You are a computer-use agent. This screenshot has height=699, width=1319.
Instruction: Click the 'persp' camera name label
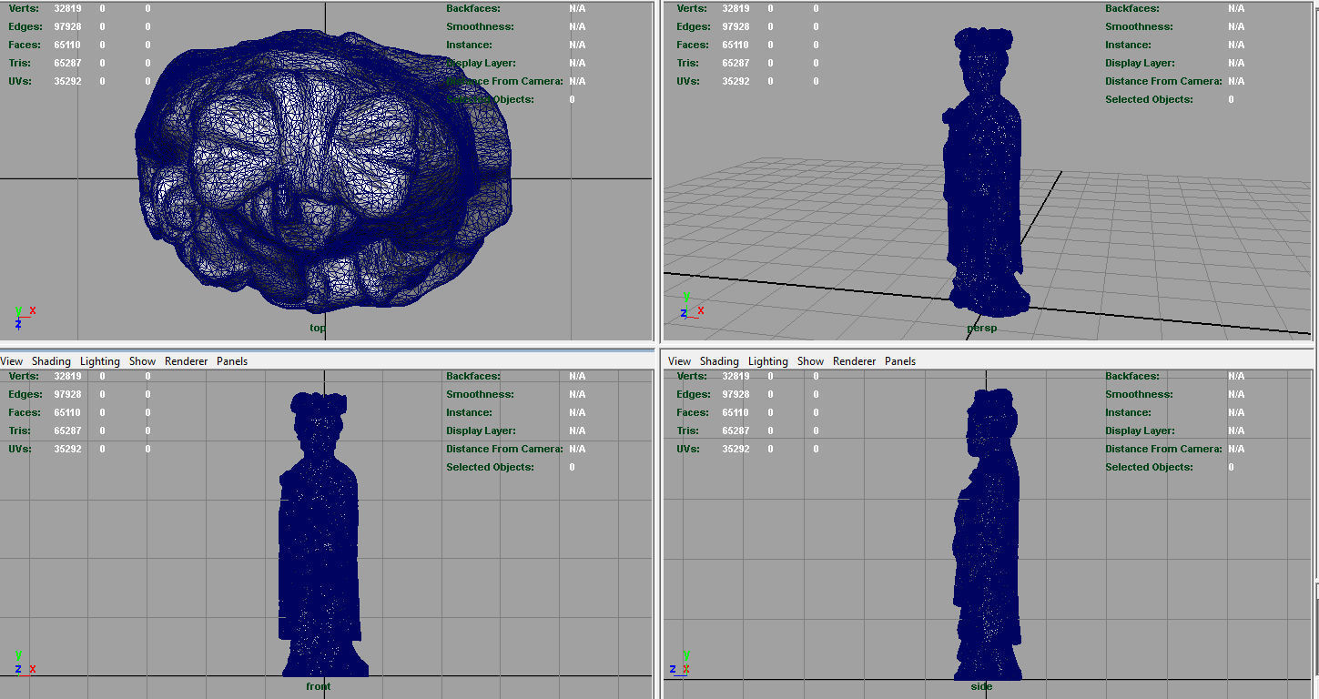tap(981, 328)
